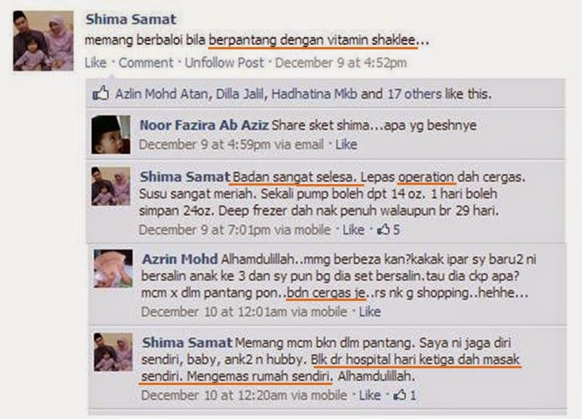582x419 pixels.
Task: Like Azrin Mohd's comment
Action: pyautogui.click(x=369, y=312)
